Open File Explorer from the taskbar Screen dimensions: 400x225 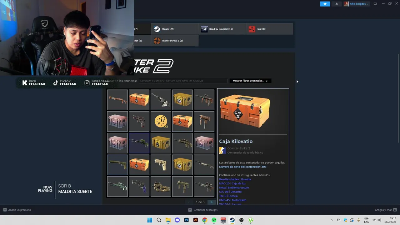[168, 220]
